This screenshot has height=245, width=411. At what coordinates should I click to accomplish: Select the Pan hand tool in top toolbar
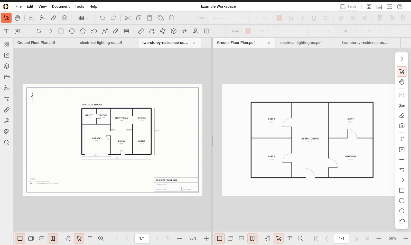click(x=17, y=18)
